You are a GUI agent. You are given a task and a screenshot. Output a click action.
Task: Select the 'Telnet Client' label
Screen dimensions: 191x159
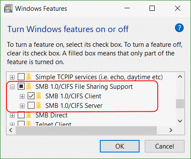[x=53, y=123]
